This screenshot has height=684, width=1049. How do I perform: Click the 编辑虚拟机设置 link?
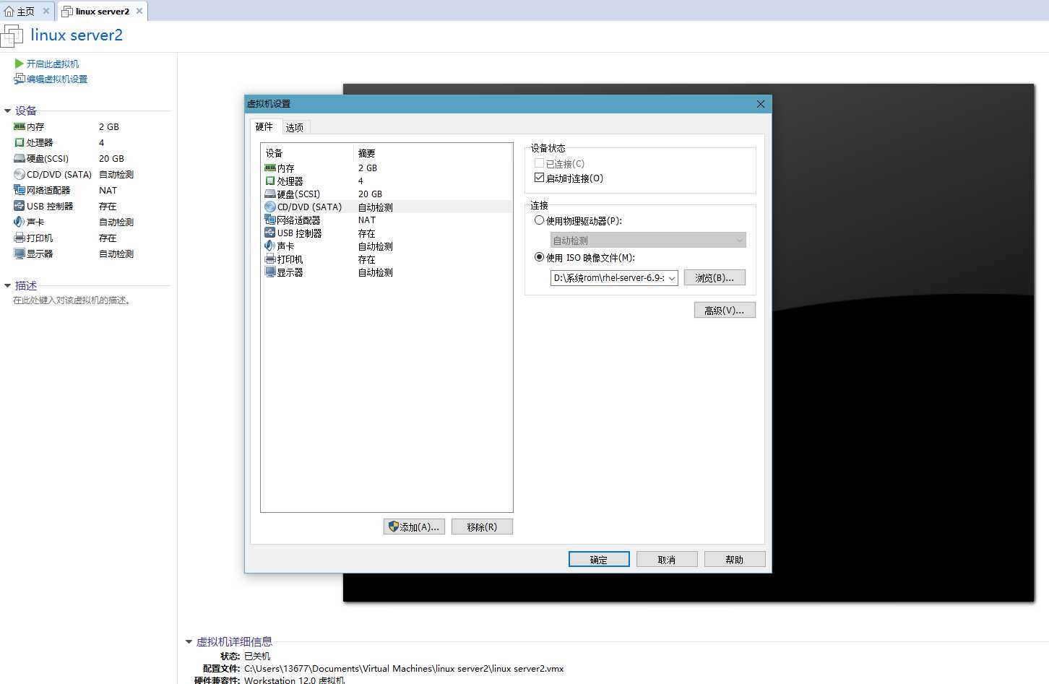57,79
